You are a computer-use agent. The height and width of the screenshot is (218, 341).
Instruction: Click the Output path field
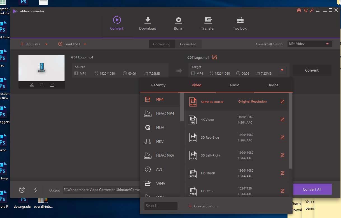coord(101,190)
